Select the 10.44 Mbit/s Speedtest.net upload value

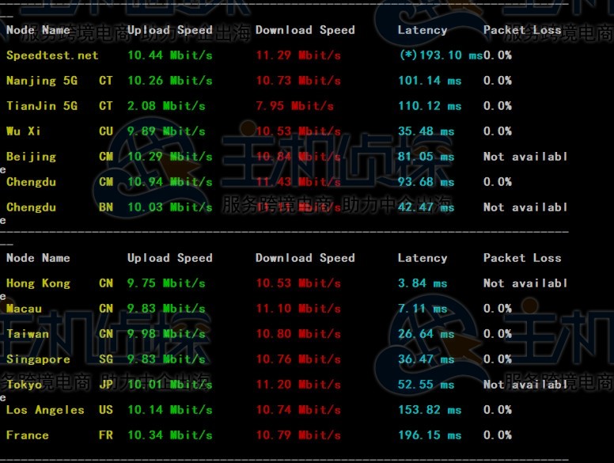170,55
